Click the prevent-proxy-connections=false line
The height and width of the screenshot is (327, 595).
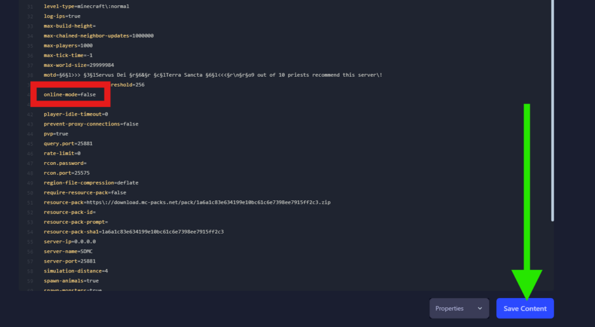coord(91,124)
